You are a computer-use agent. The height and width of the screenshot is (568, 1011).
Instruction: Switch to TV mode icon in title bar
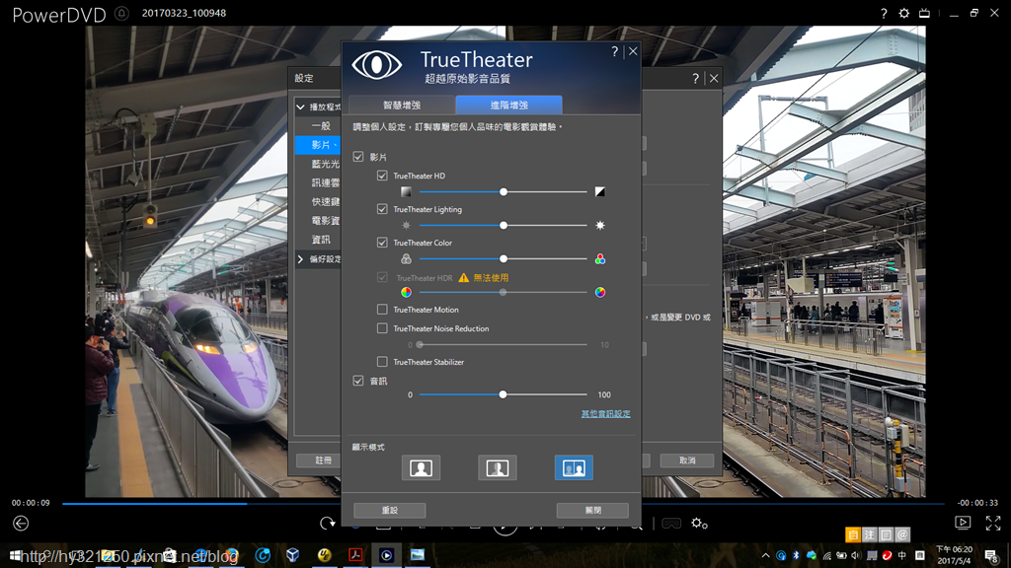[x=924, y=13]
